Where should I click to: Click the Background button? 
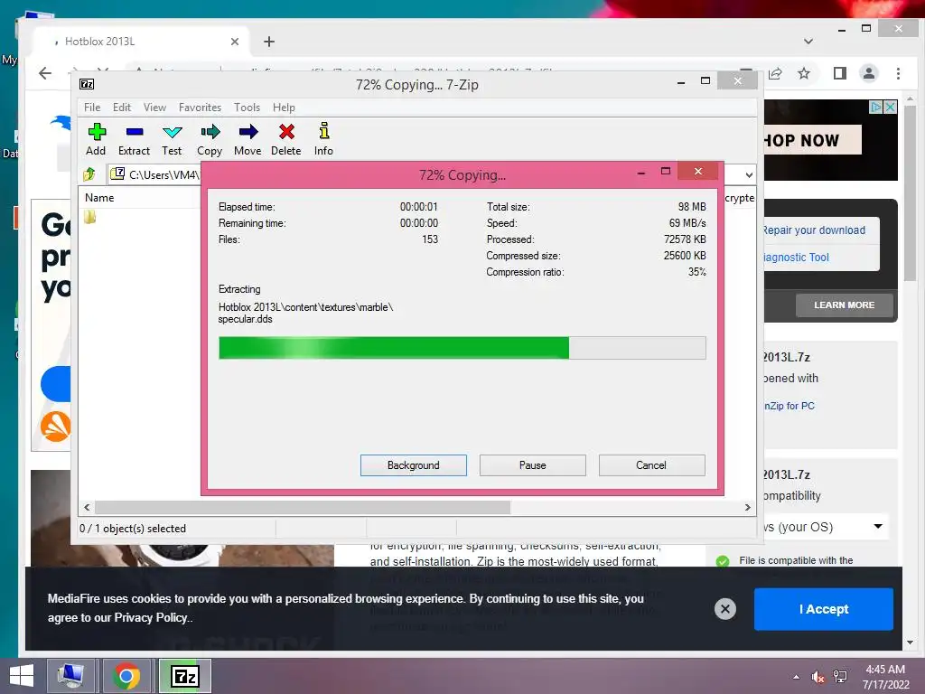[414, 465]
